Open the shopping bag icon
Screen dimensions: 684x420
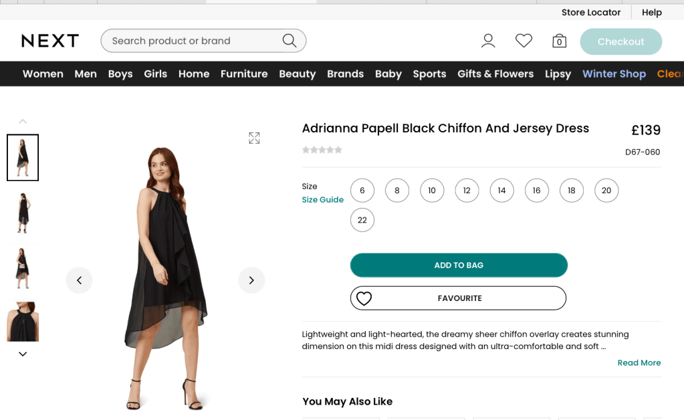559,41
